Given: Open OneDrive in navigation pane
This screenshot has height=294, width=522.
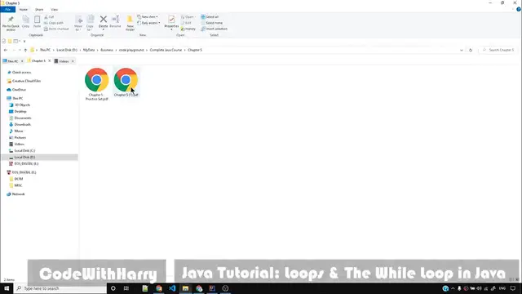Looking at the screenshot, I should click(x=19, y=90).
